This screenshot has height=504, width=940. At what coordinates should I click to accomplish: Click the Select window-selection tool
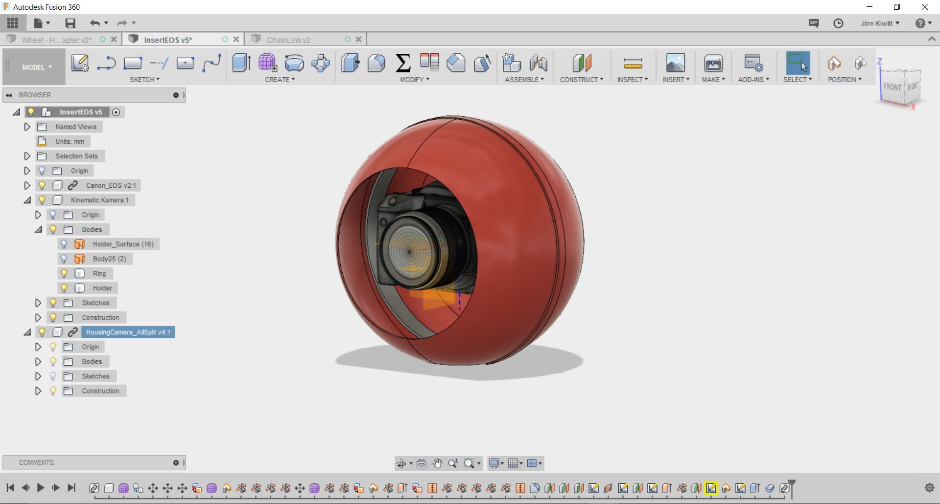tap(798, 63)
